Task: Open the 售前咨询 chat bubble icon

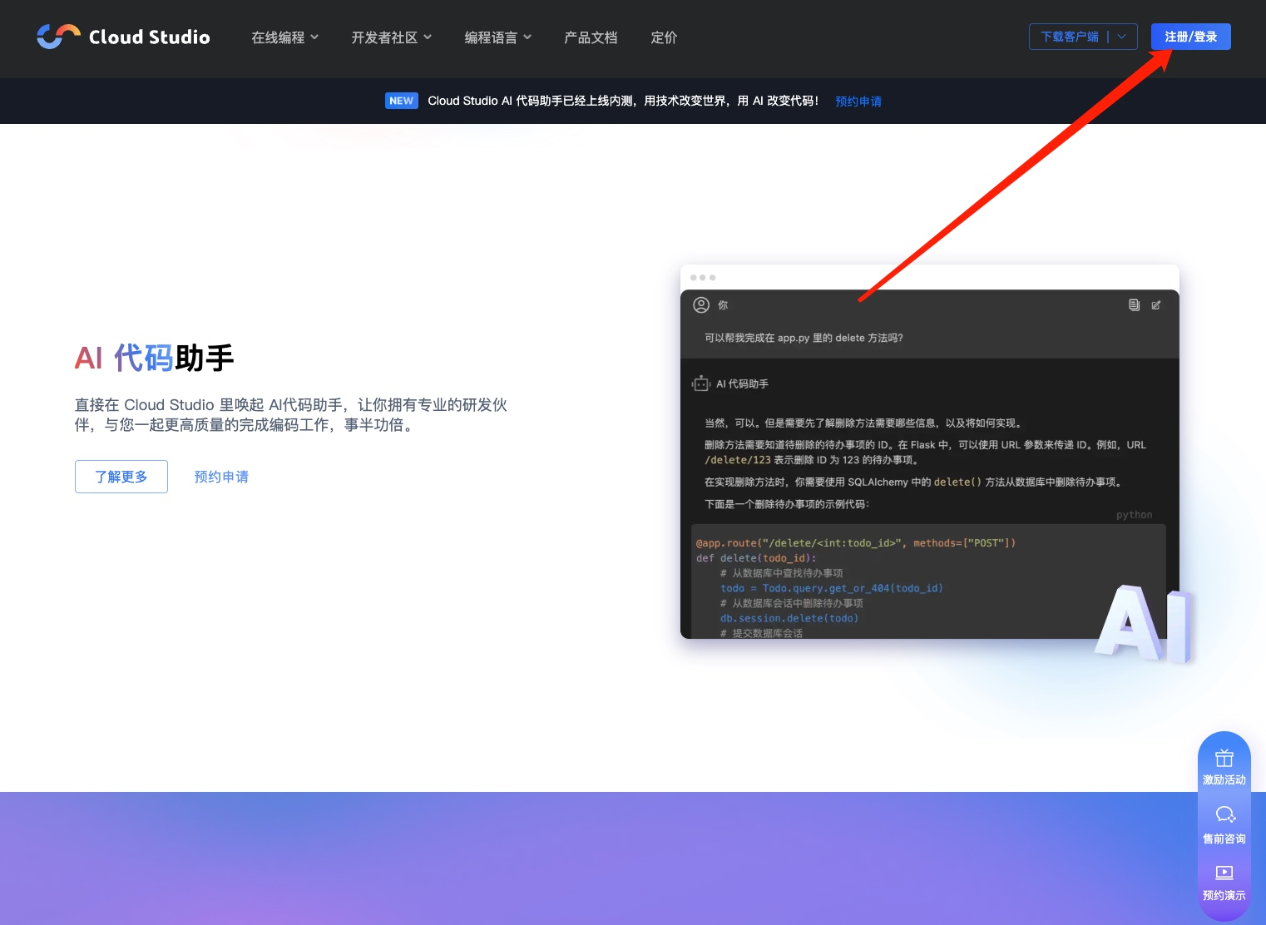Action: pyautogui.click(x=1224, y=815)
